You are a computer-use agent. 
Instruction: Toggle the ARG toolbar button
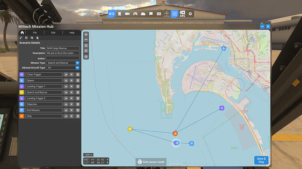pyautogui.click(x=183, y=14)
